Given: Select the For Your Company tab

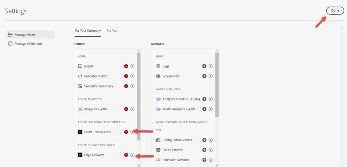Looking at the screenshot, I should 88,31.
